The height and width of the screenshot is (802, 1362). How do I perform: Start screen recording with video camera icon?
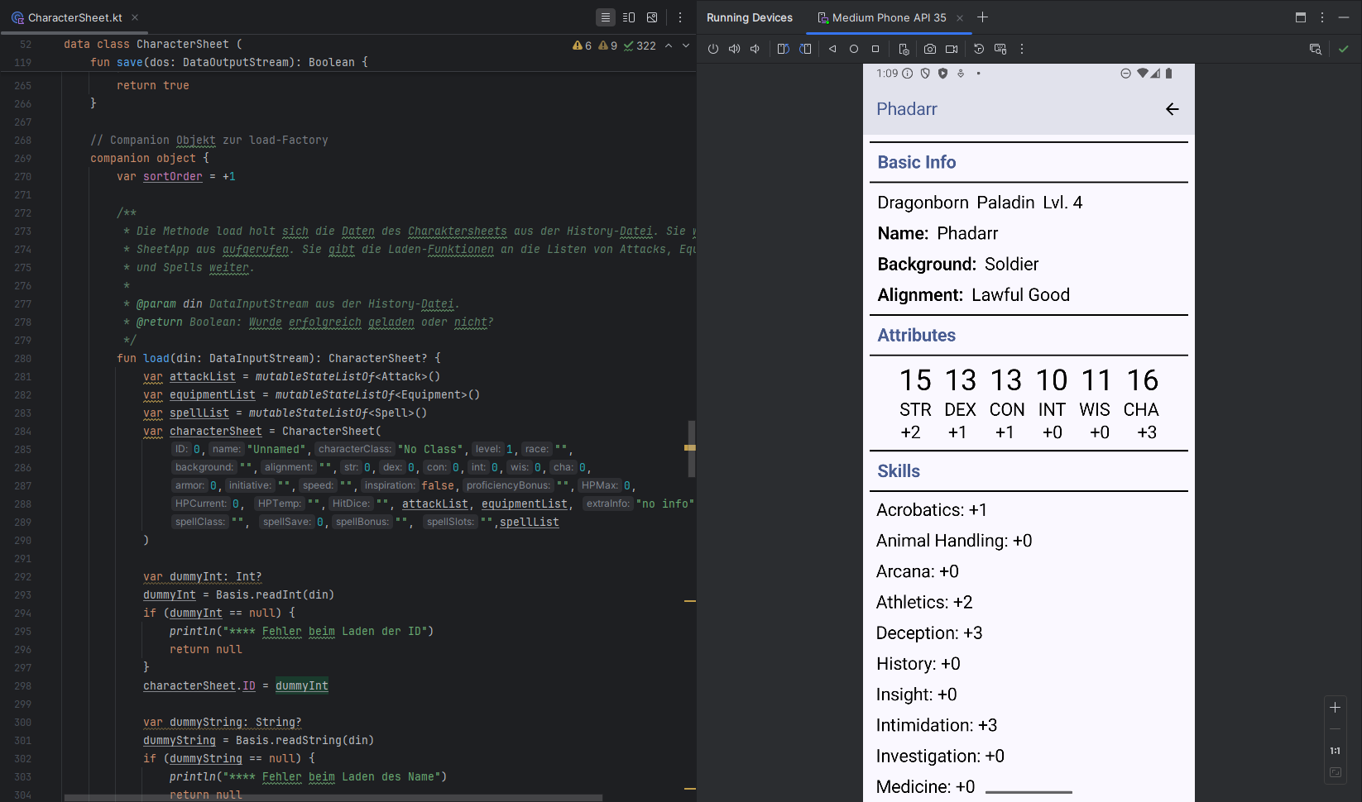tap(952, 49)
